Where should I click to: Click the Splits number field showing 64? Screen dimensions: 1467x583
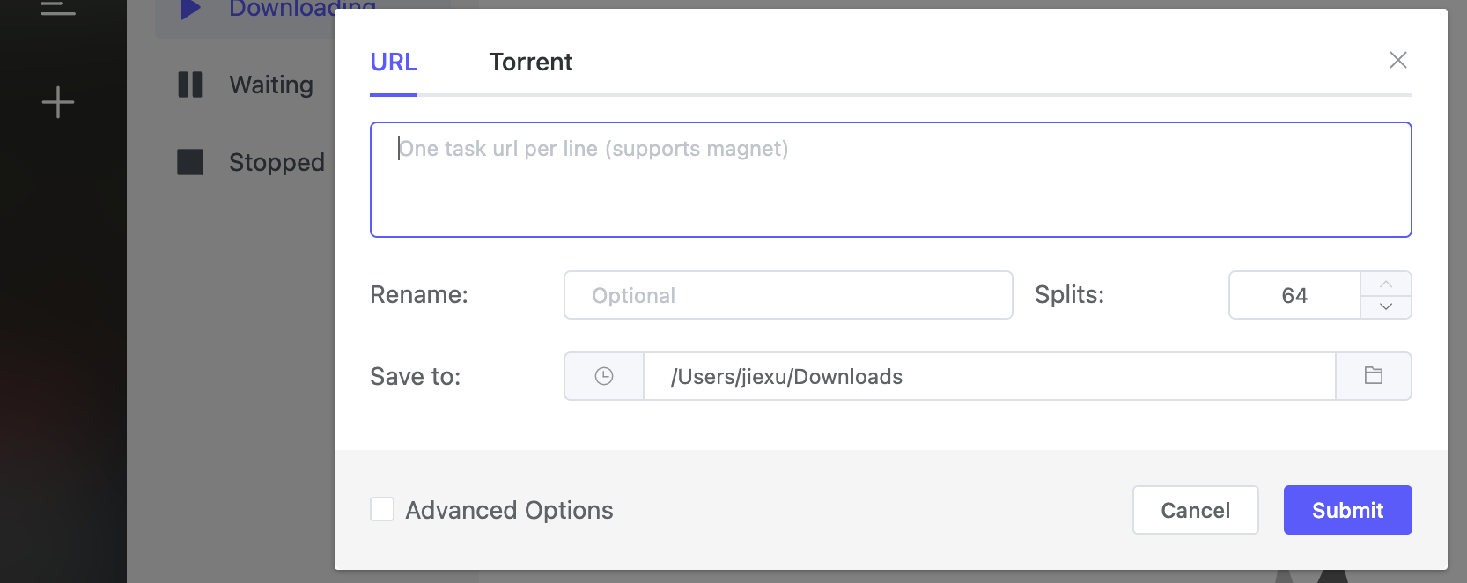(1294, 295)
